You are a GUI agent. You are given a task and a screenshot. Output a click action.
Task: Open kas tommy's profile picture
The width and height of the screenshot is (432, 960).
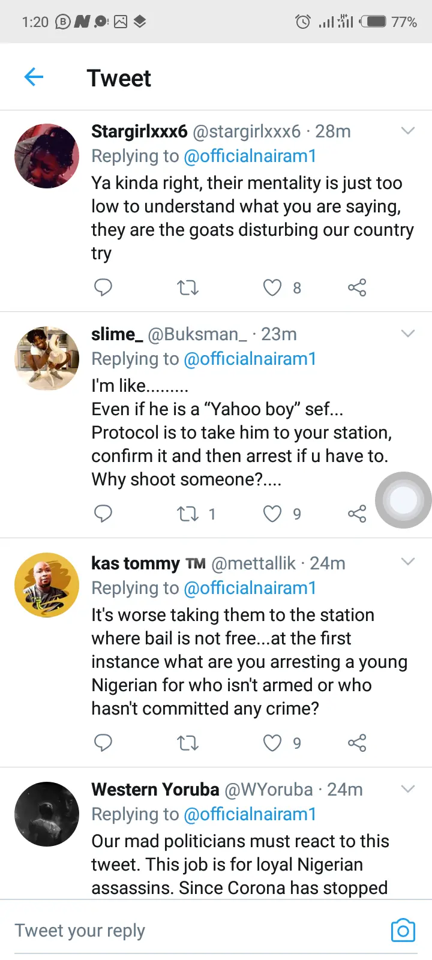pyautogui.click(x=47, y=585)
